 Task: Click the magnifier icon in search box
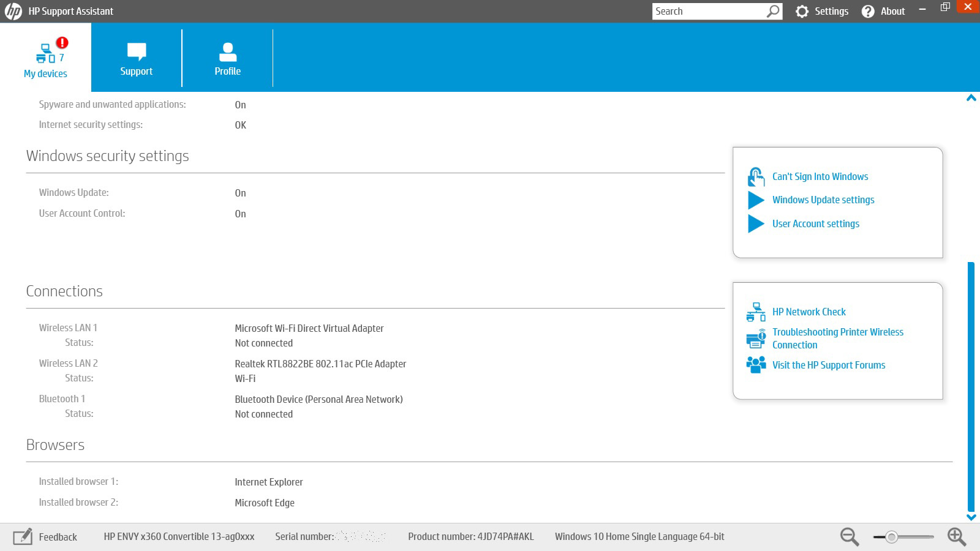[x=773, y=12]
